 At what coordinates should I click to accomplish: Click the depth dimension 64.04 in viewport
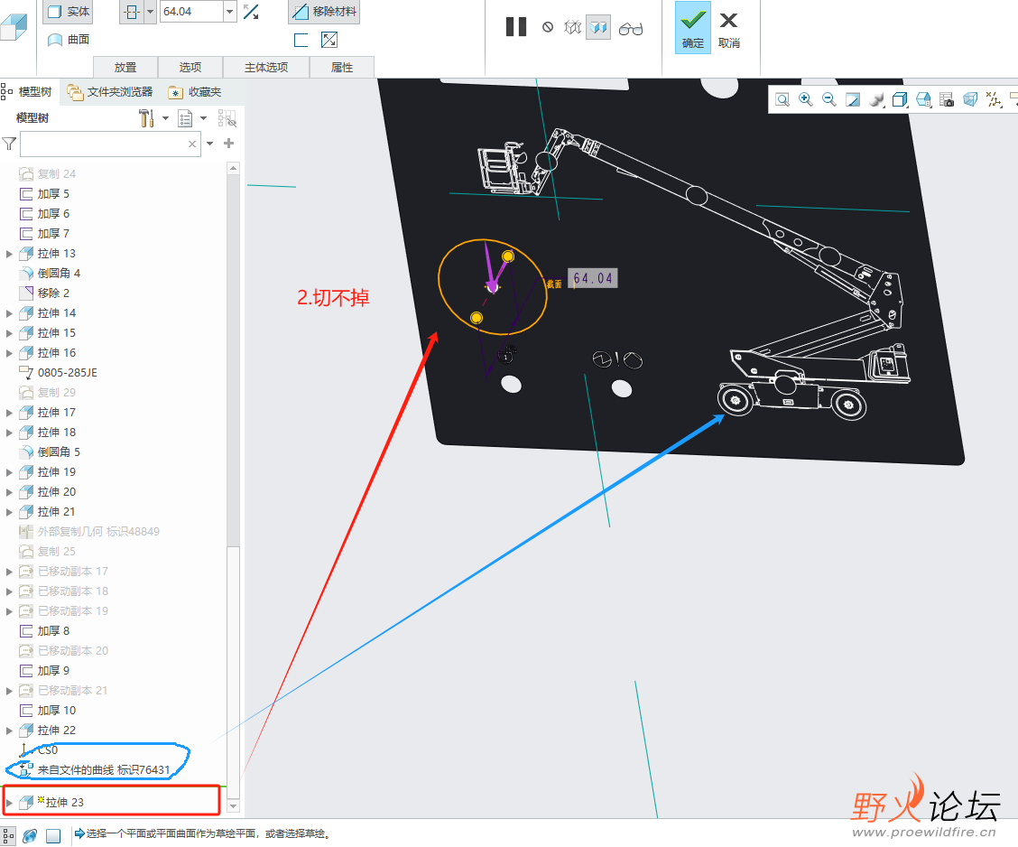tap(593, 278)
